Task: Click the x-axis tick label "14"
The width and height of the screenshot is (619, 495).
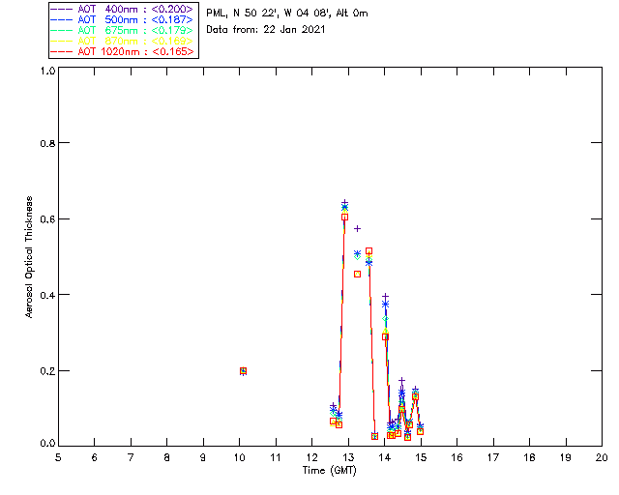Action: tap(385, 457)
